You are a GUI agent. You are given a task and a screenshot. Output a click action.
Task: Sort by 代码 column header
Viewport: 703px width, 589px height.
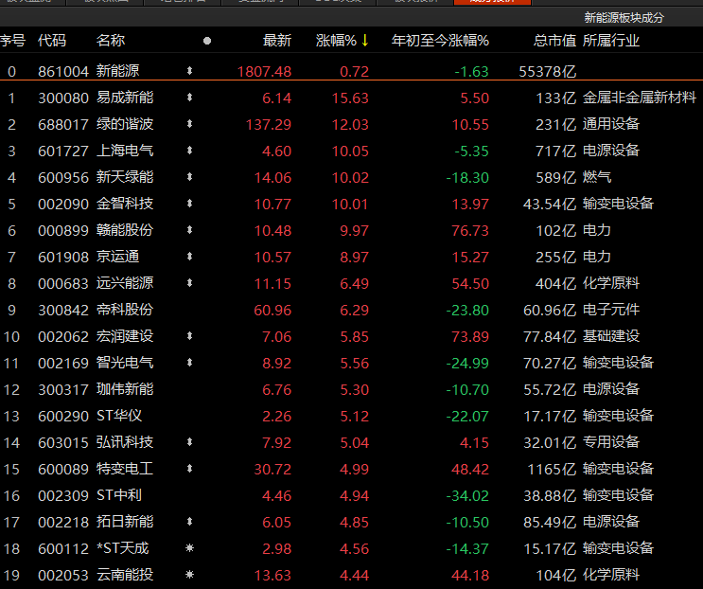pyautogui.click(x=52, y=41)
